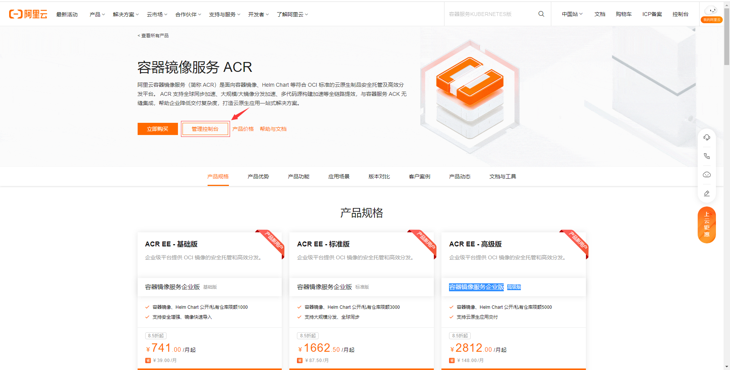The height and width of the screenshot is (370, 730).
Task: Expand the 解决方案 menu
Action: coord(126,14)
